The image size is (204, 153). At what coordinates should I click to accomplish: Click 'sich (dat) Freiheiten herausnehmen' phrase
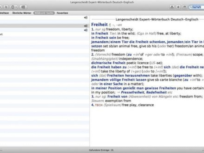point(120,75)
